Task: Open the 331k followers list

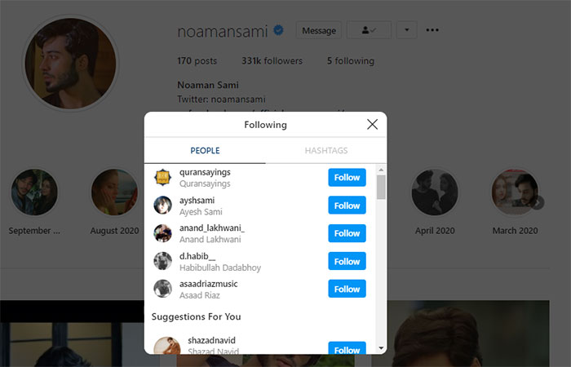Action: click(272, 61)
